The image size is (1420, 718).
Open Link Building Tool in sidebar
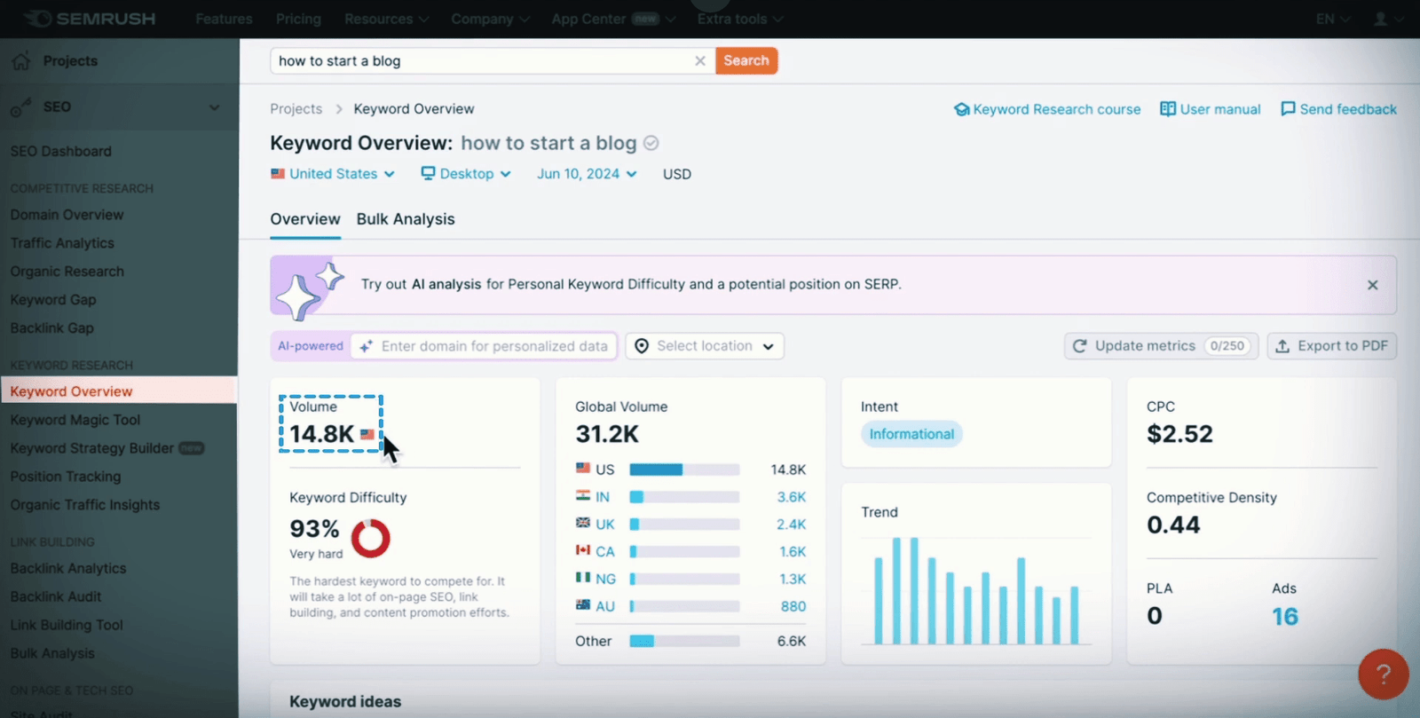click(67, 625)
